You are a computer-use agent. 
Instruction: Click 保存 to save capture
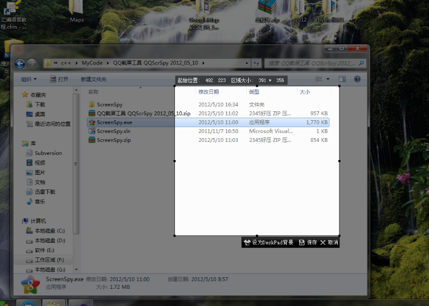308,242
